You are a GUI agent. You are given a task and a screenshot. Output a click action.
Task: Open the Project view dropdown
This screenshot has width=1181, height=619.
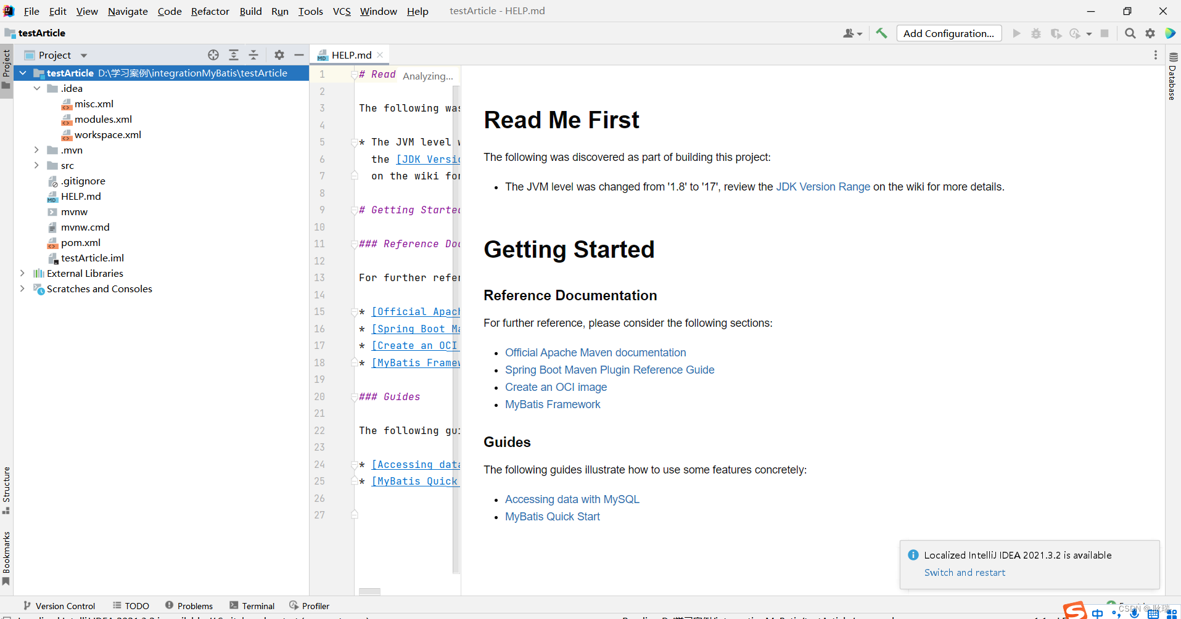(84, 55)
